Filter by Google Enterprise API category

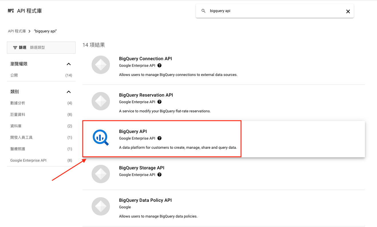[x=41, y=161]
